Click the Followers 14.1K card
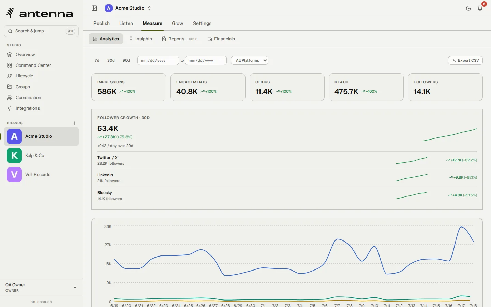 point(445,87)
